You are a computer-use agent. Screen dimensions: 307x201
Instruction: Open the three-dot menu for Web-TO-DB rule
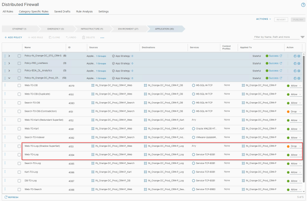5,85
